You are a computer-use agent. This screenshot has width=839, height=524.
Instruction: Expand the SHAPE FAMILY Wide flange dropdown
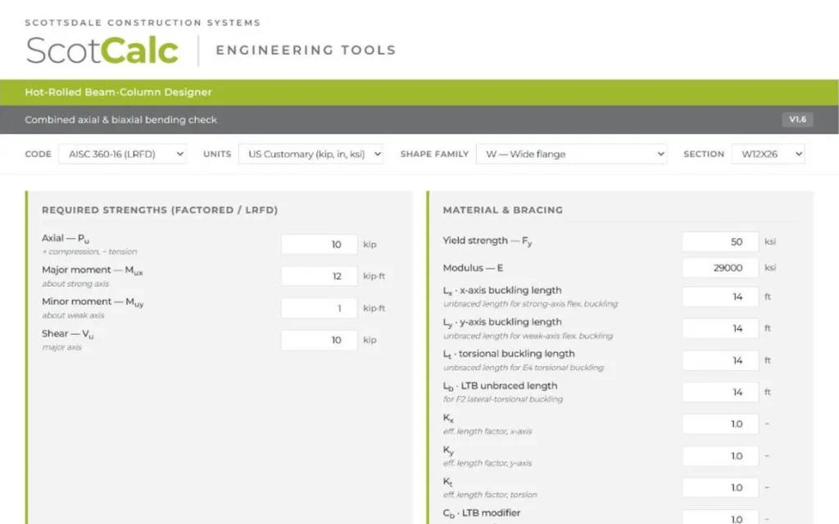571,154
